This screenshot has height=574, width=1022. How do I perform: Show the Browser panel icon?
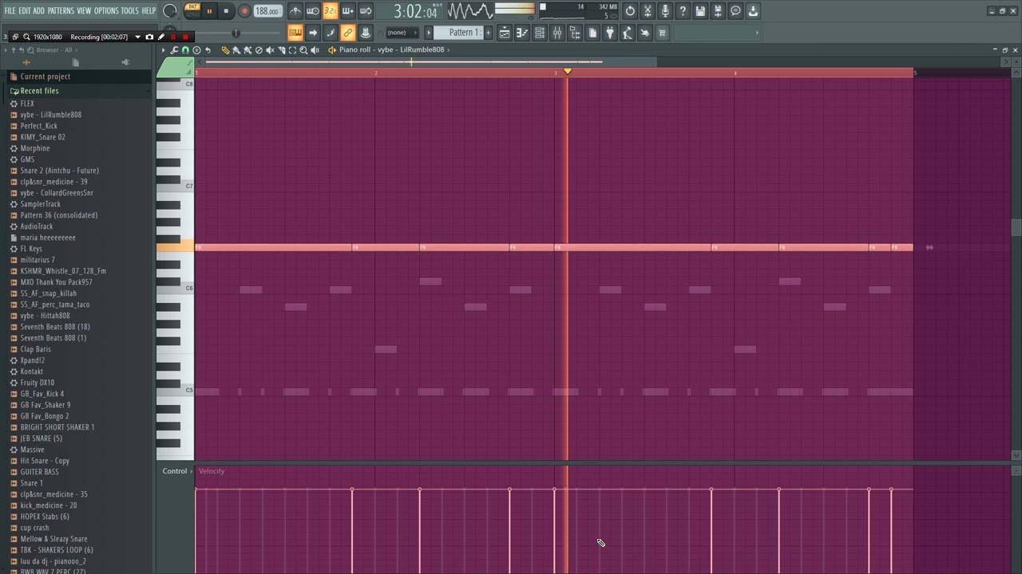[x=574, y=33]
